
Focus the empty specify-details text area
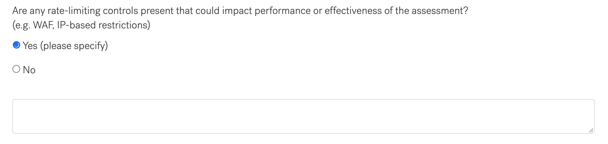click(303, 116)
